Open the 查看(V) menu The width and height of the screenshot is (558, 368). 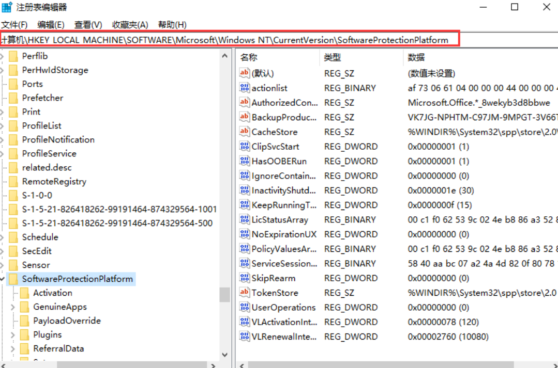click(x=88, y=25)
